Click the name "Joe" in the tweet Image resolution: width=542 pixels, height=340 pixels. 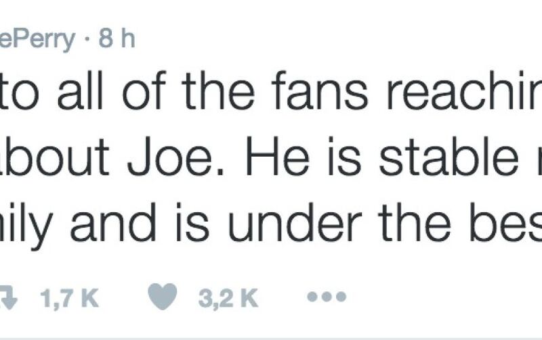coord(169,157)
